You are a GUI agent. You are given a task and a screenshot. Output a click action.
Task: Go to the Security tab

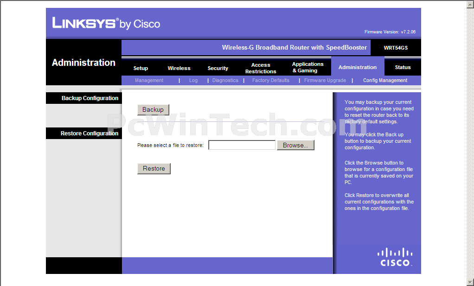(218, 68)
